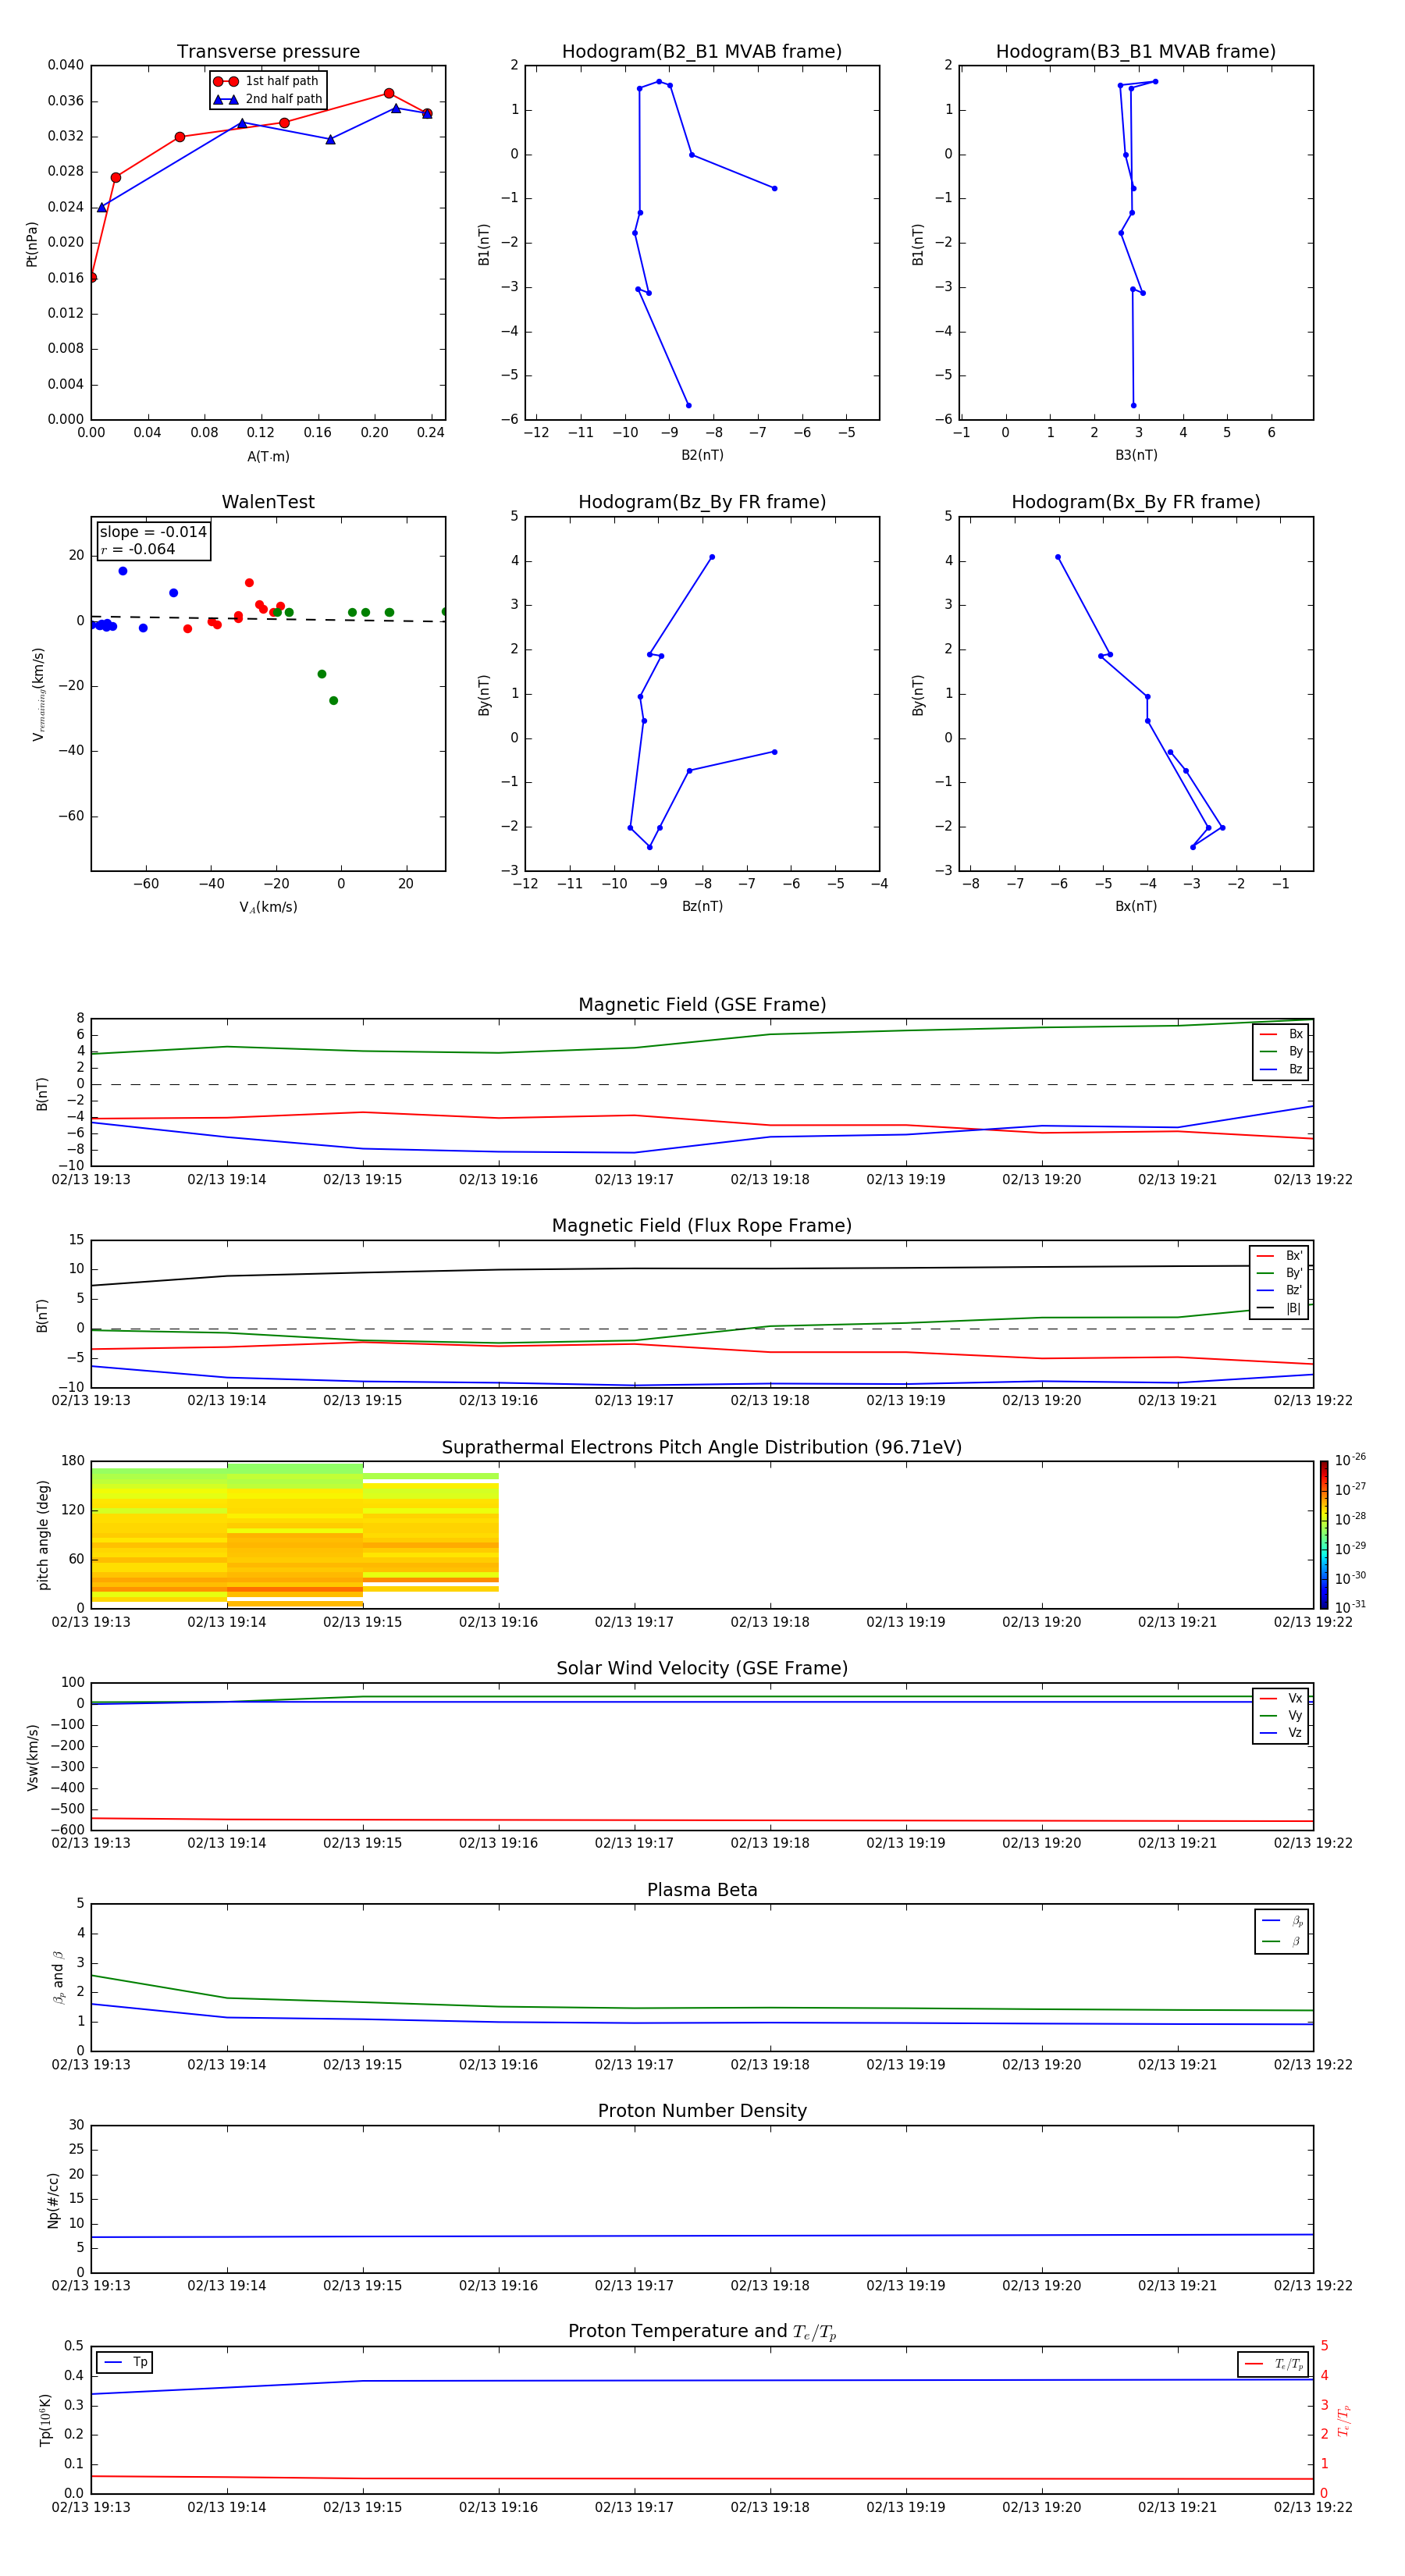Click the 'Hodogram(Bx_By FR frame)' title

(x=1136, y=502)
